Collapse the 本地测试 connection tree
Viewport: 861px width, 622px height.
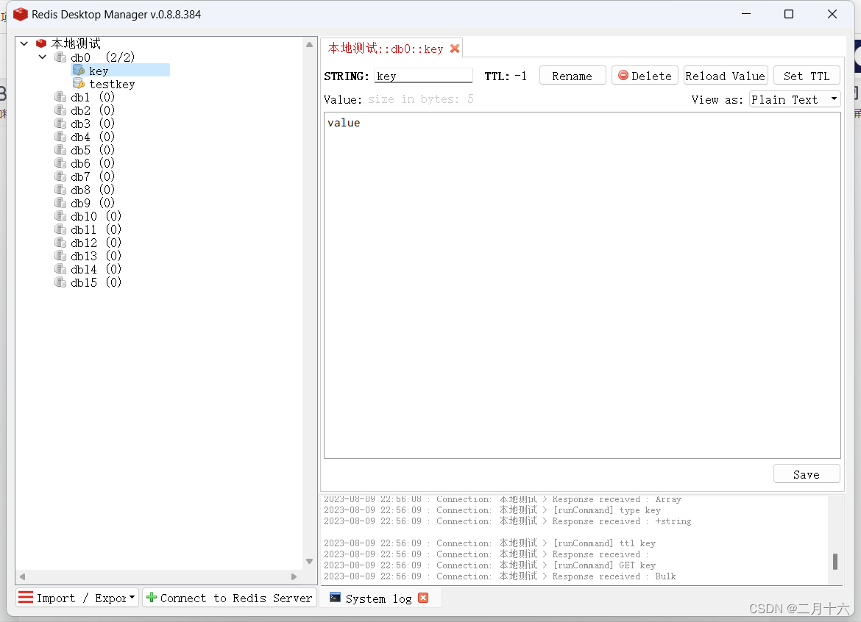(x=24, y=43)
